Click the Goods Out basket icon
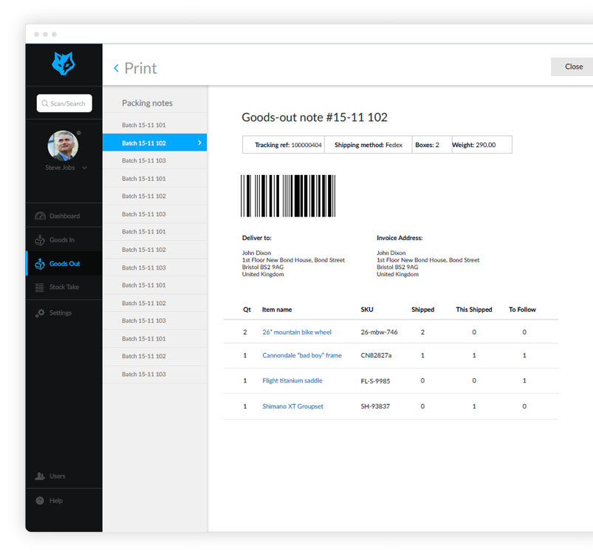Image resolution: width=593 pixels, height=557 pixels. pyautogui.click(x=40, y=264)
